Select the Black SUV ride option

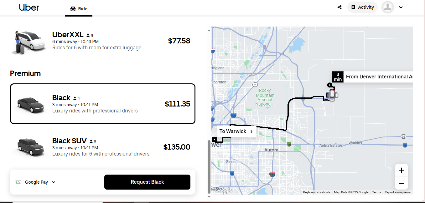tap(103, 147)
